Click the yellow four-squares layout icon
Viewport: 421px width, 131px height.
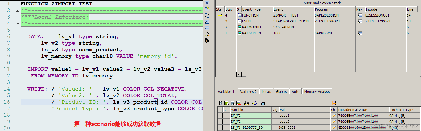247,103
